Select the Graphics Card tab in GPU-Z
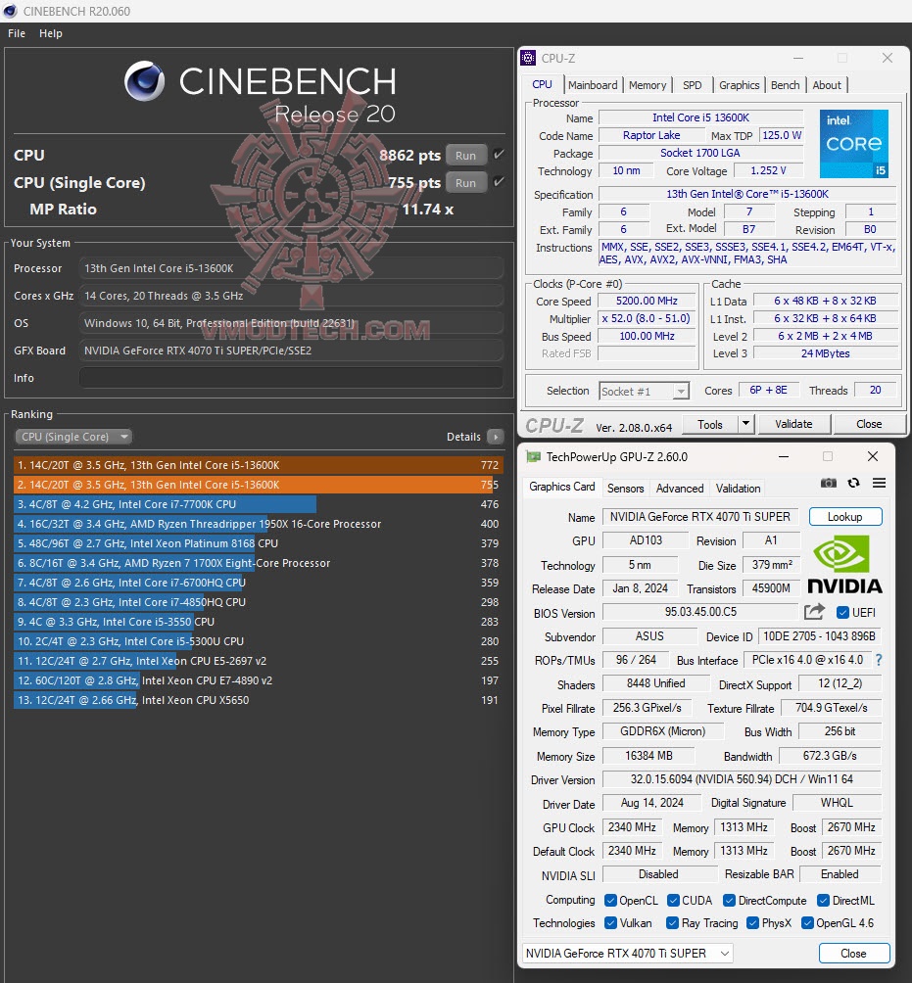Screen dimensions: 912x983 562,487
